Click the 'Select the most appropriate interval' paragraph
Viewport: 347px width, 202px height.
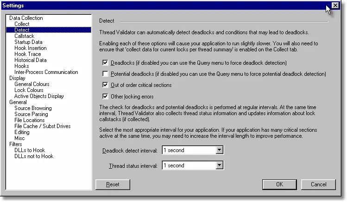208,133
